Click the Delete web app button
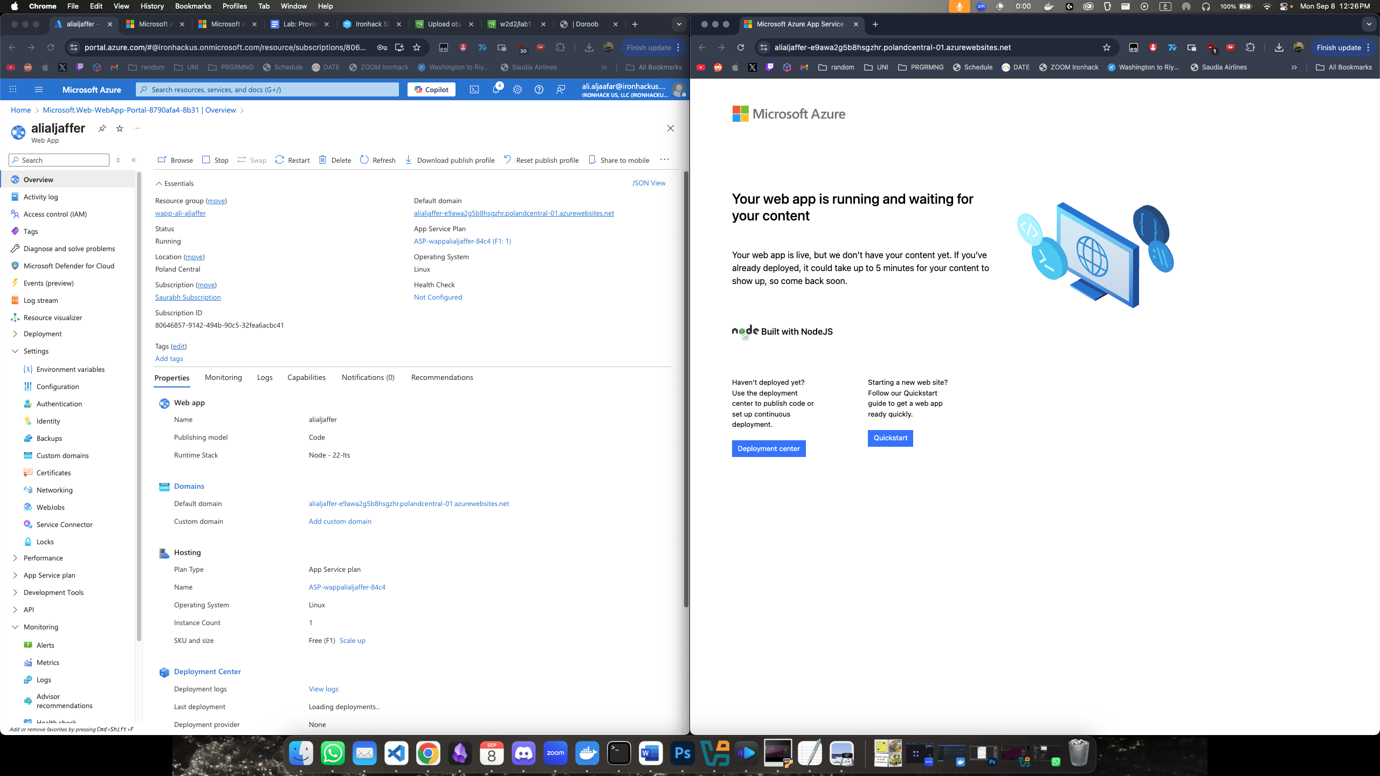Screen dimensions: 1380x776 335,160
